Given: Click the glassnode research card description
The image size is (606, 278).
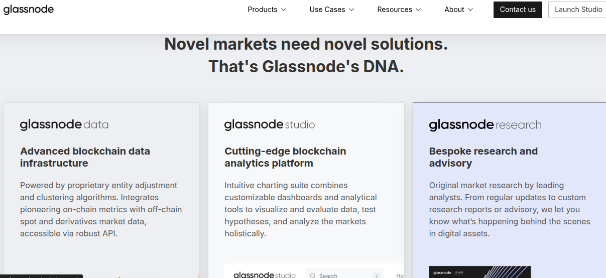Looking at the screenshot, I should click(x=510, y=209).
